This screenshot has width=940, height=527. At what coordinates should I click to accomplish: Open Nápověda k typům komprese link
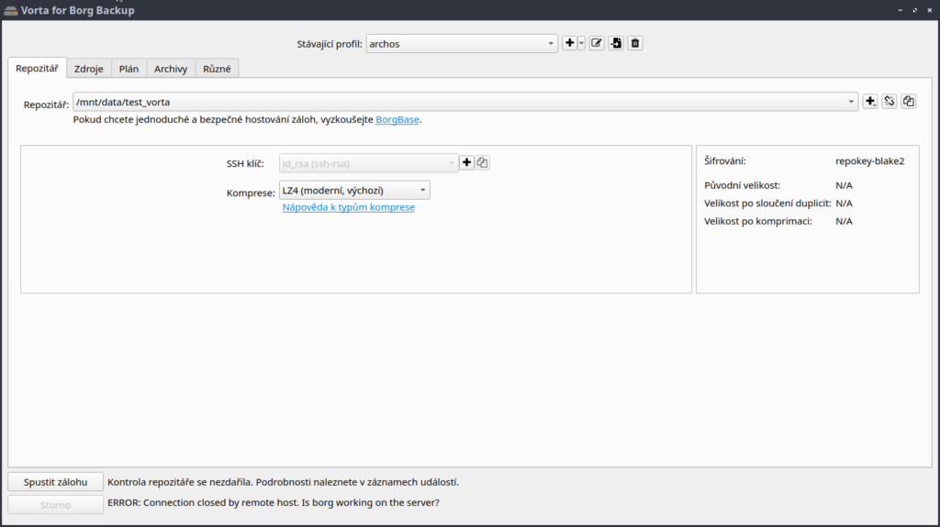click(348, 208)
